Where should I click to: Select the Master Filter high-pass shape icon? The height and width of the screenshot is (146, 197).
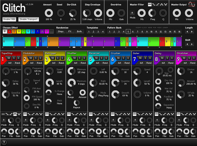(x=158, y=4)
